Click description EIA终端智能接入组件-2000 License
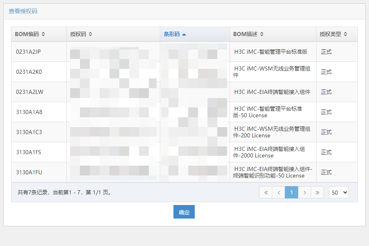The height and width of the screenshot is (246, 369). [x=269, y=152]
